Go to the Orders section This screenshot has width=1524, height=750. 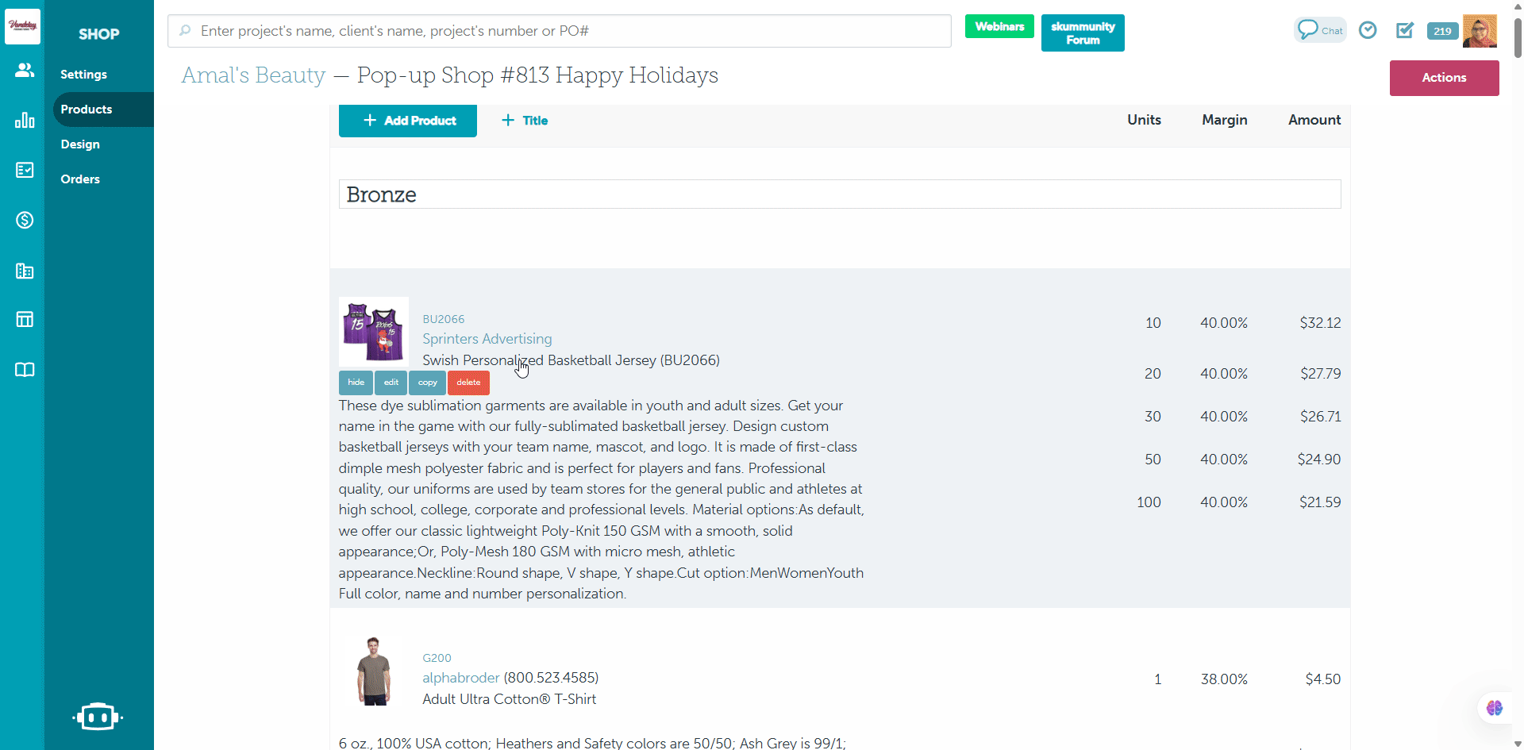pos(80,179)
